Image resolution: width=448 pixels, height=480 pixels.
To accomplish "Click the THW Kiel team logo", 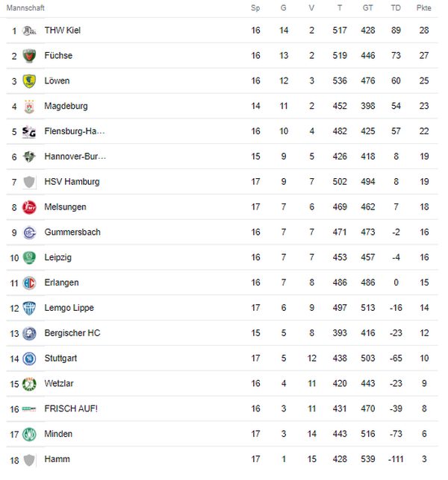I will pos(29,31).
